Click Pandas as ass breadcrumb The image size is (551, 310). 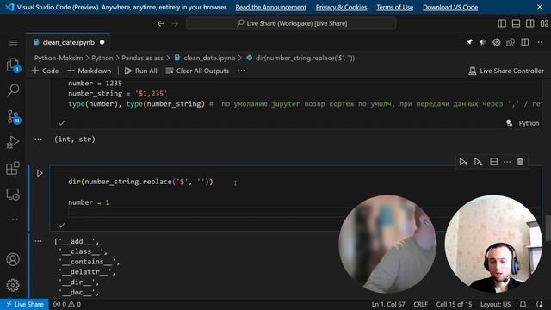142,58
